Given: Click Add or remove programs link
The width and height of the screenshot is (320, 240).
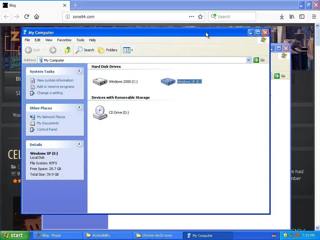Looking at the screenshot, I should point(56,87).
